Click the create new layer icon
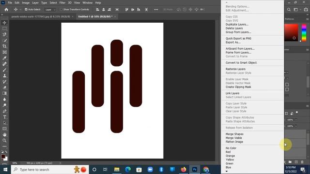 pyautogui.click(x=296, y=162)
